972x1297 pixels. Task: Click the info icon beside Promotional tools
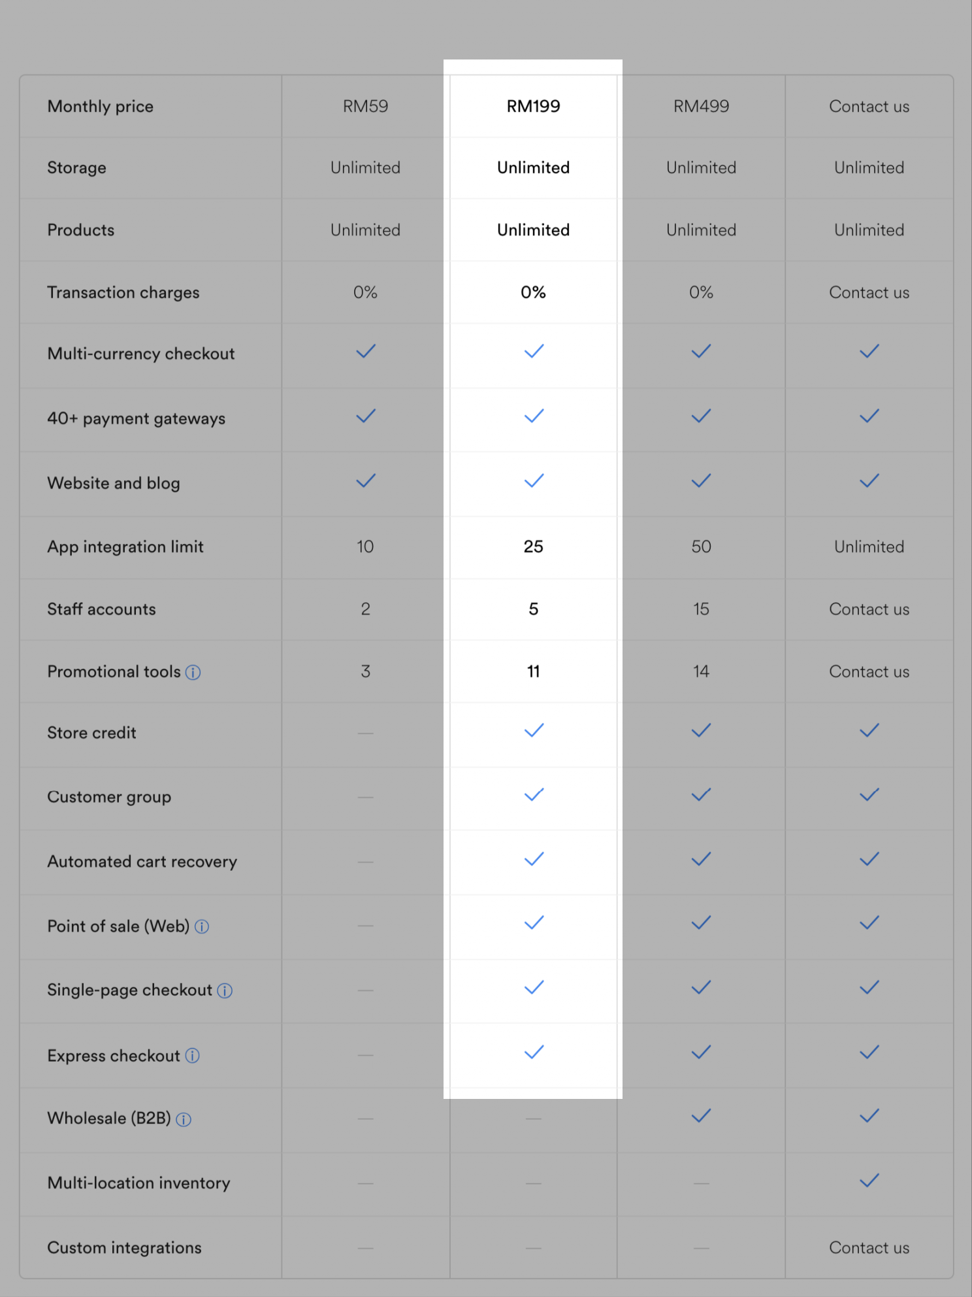click(x=193, y=672)
